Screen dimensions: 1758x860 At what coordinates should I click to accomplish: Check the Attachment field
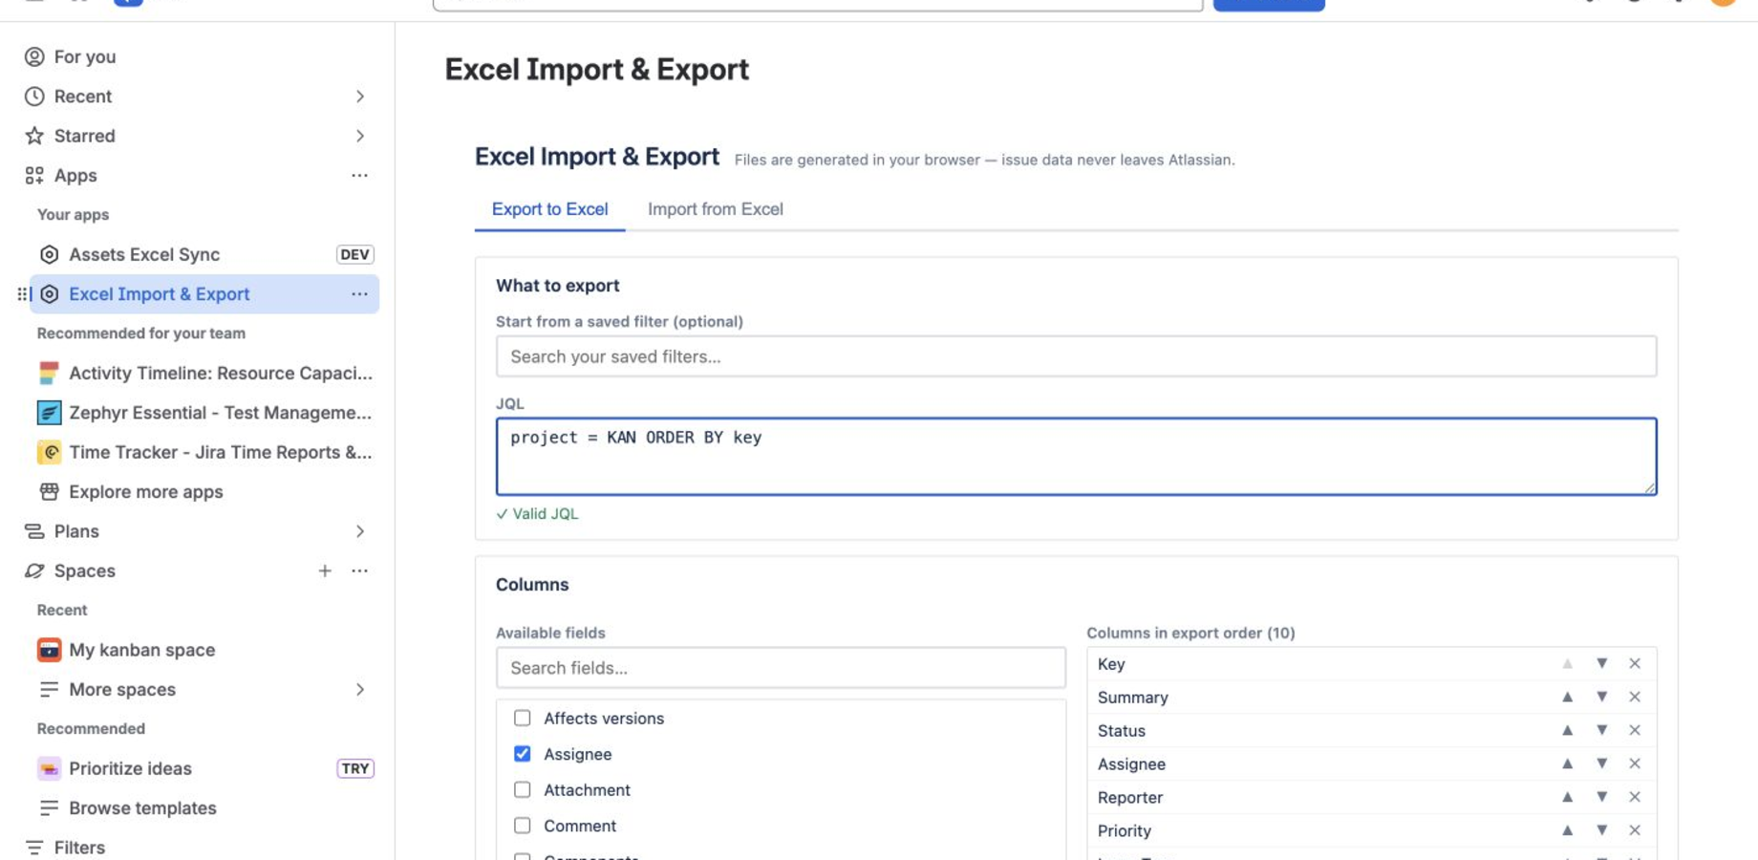click(x=522, y=789)
